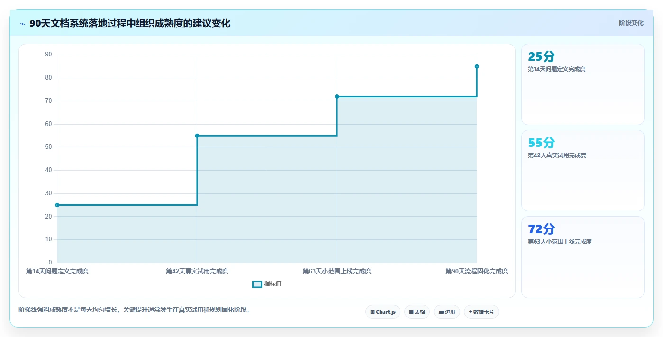Click x-axis label 第90天流程固化完成度
The width and height of the screenshot is (663, 337).
pos(477,272)
